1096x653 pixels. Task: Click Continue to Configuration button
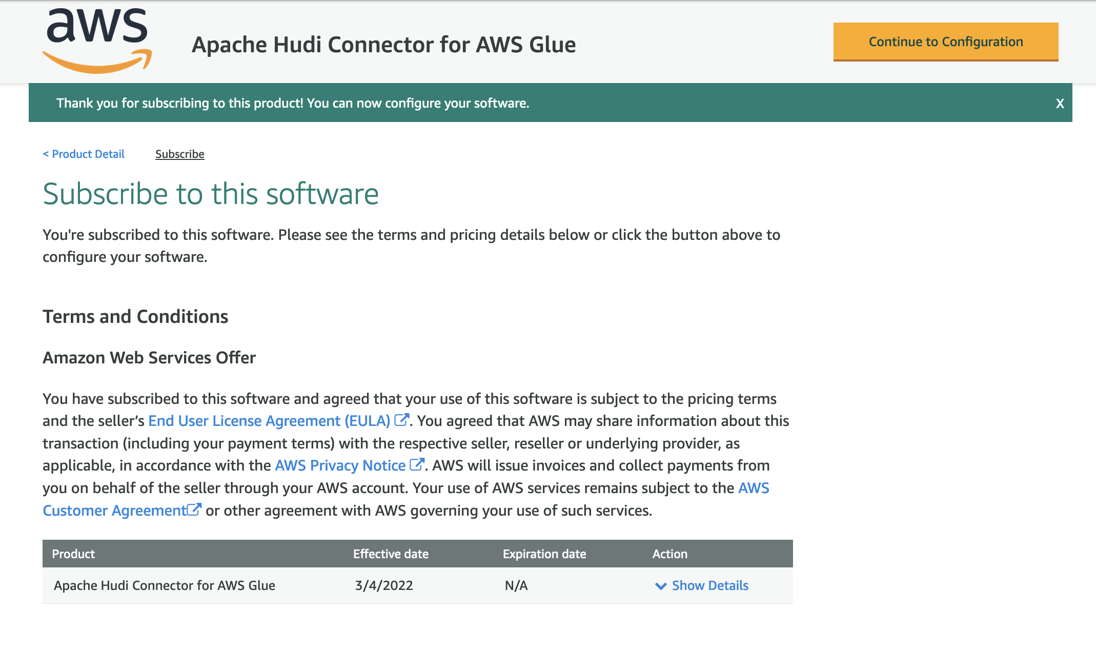tap(945, 42)
